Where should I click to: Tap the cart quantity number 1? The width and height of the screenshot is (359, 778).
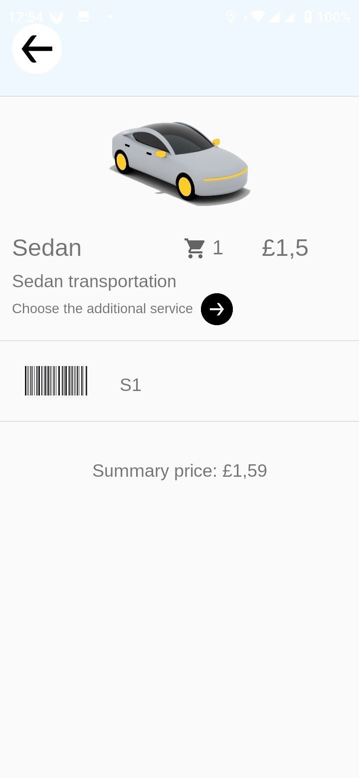(x=217, y=248)
